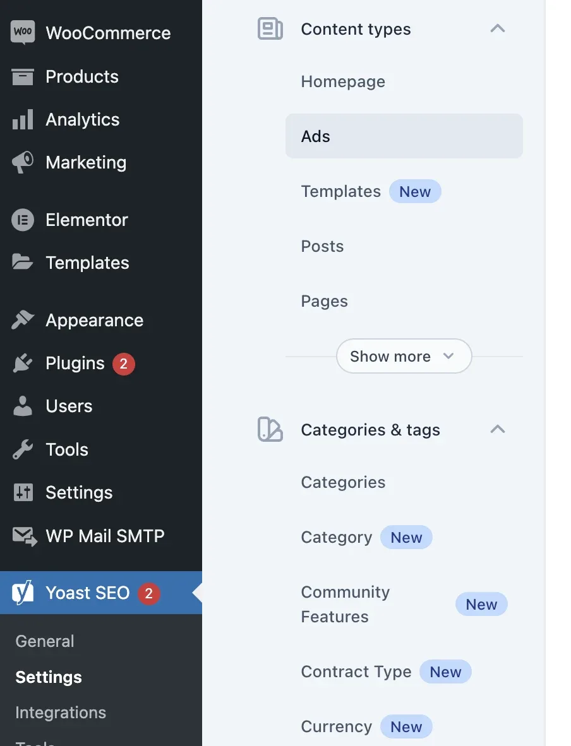This screenshot has height=746, width=571.
Task: Click the Categories & tags heading
Action: (371, 430)
